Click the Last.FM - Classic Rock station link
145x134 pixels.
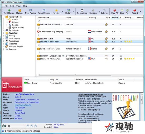[24, 94]
